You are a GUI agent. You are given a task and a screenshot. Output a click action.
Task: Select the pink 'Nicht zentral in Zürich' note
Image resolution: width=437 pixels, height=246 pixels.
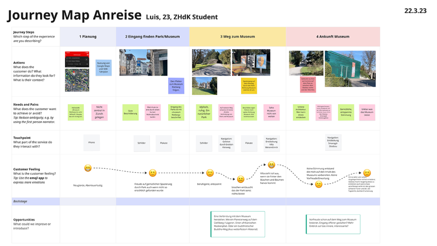point(99,112)
